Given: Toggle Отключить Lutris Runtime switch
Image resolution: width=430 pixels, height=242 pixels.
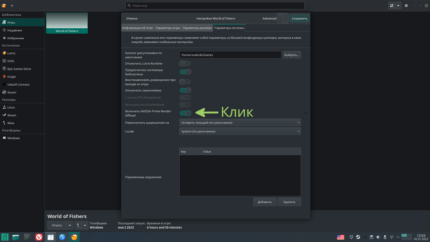Looking at the screenshot, I should [185, 64].
